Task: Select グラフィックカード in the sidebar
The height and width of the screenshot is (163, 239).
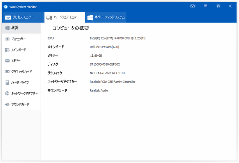Action: point(21,72)
